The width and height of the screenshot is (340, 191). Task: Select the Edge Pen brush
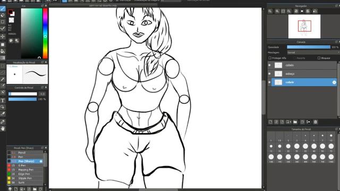click(25, 174)
